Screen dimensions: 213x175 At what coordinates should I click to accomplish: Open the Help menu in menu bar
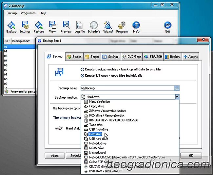click(x=43, y=13)
